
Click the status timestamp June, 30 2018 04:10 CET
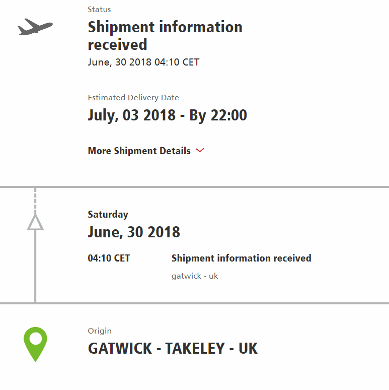(x=143, y=62)
